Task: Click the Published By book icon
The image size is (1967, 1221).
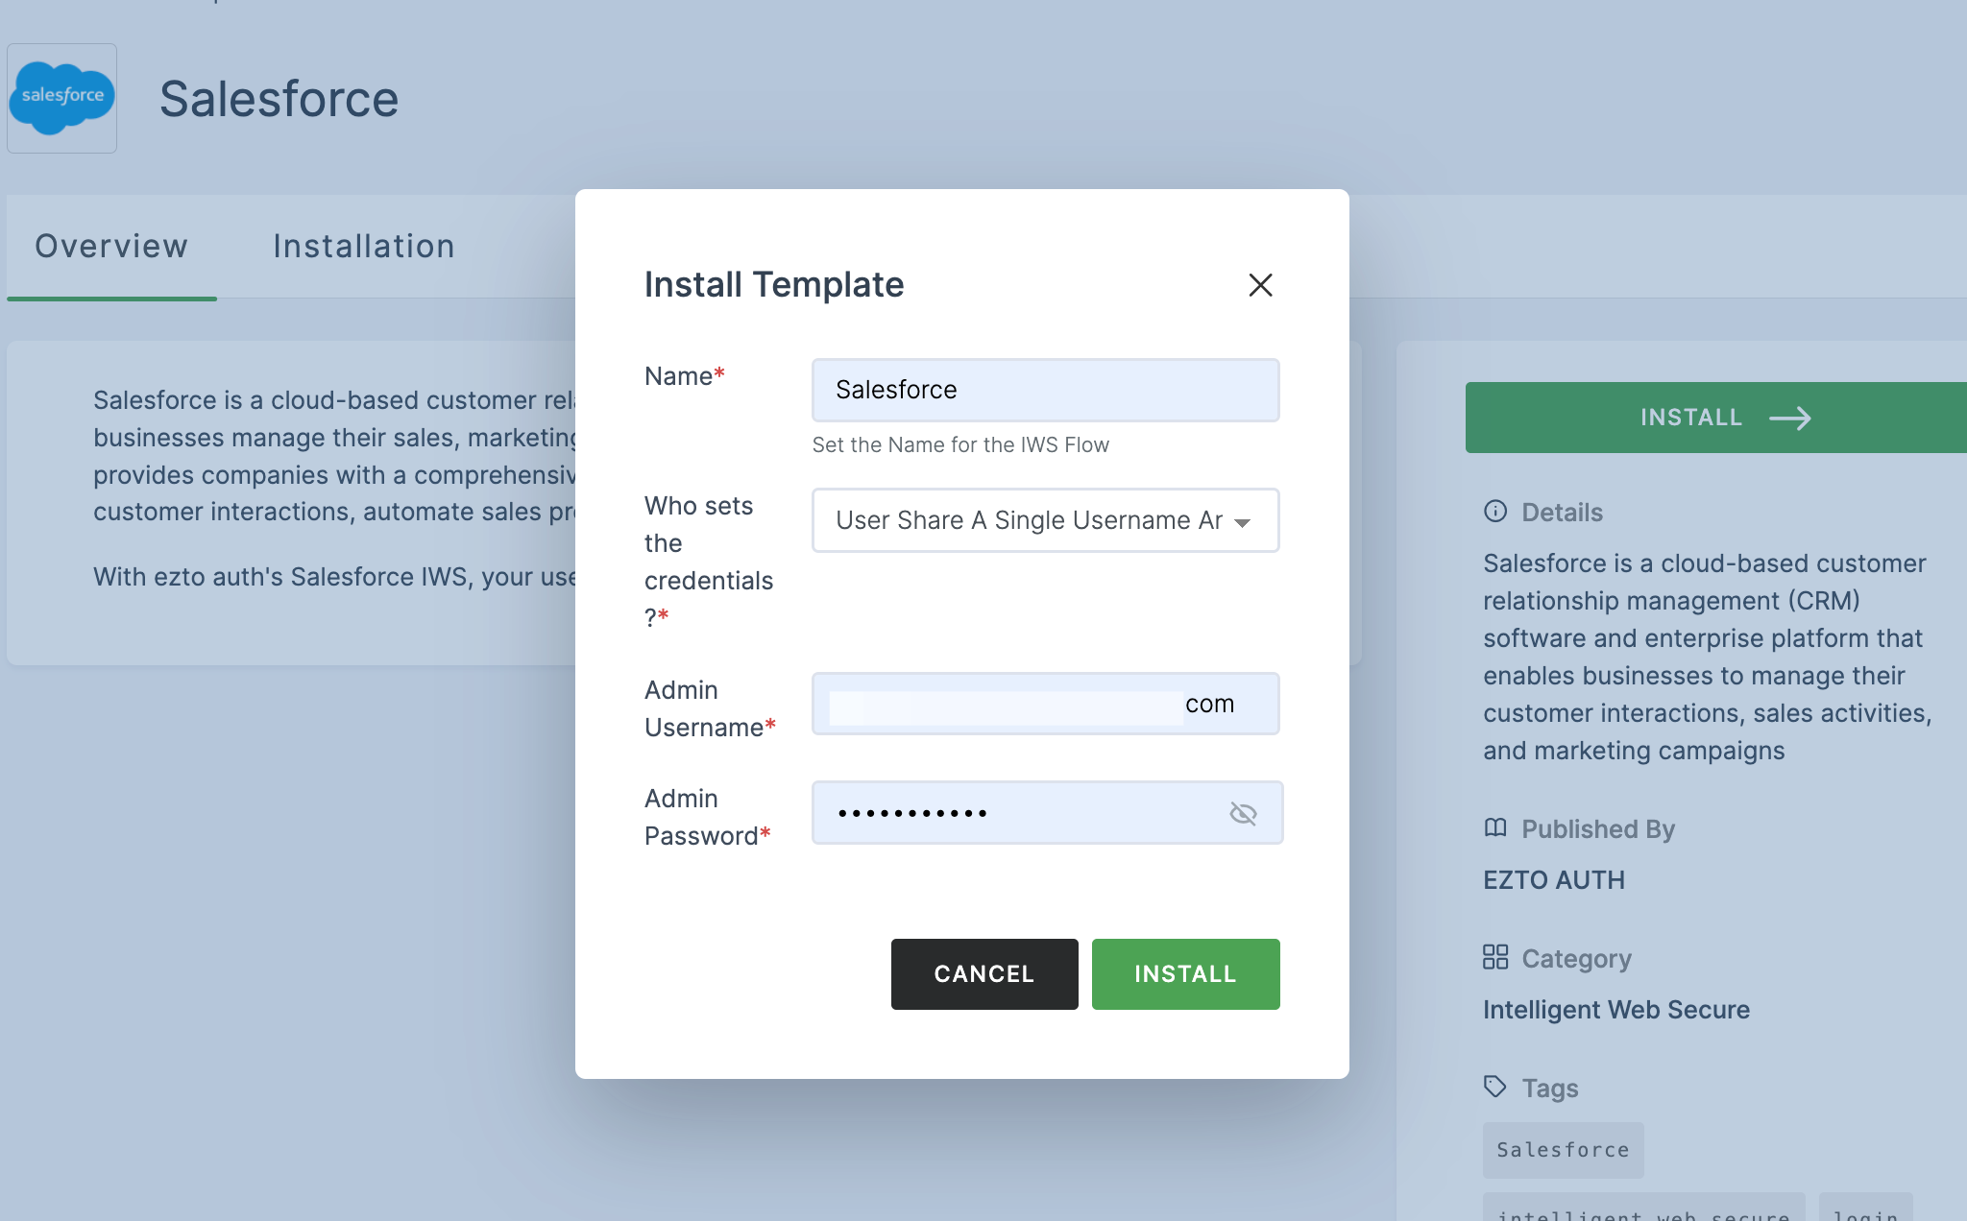Action: pyautogui.click(x=1495, y=827)
